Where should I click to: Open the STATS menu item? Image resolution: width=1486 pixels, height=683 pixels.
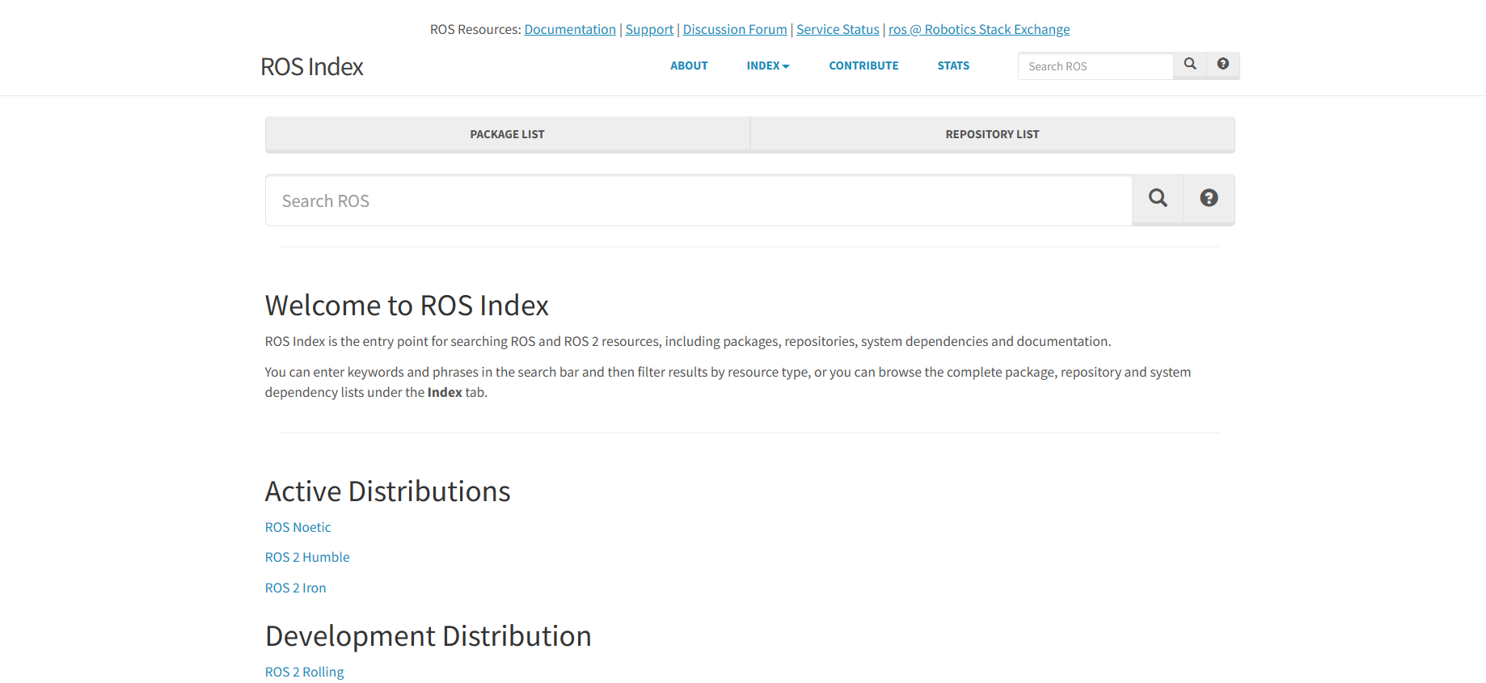(x=953, y=66)
